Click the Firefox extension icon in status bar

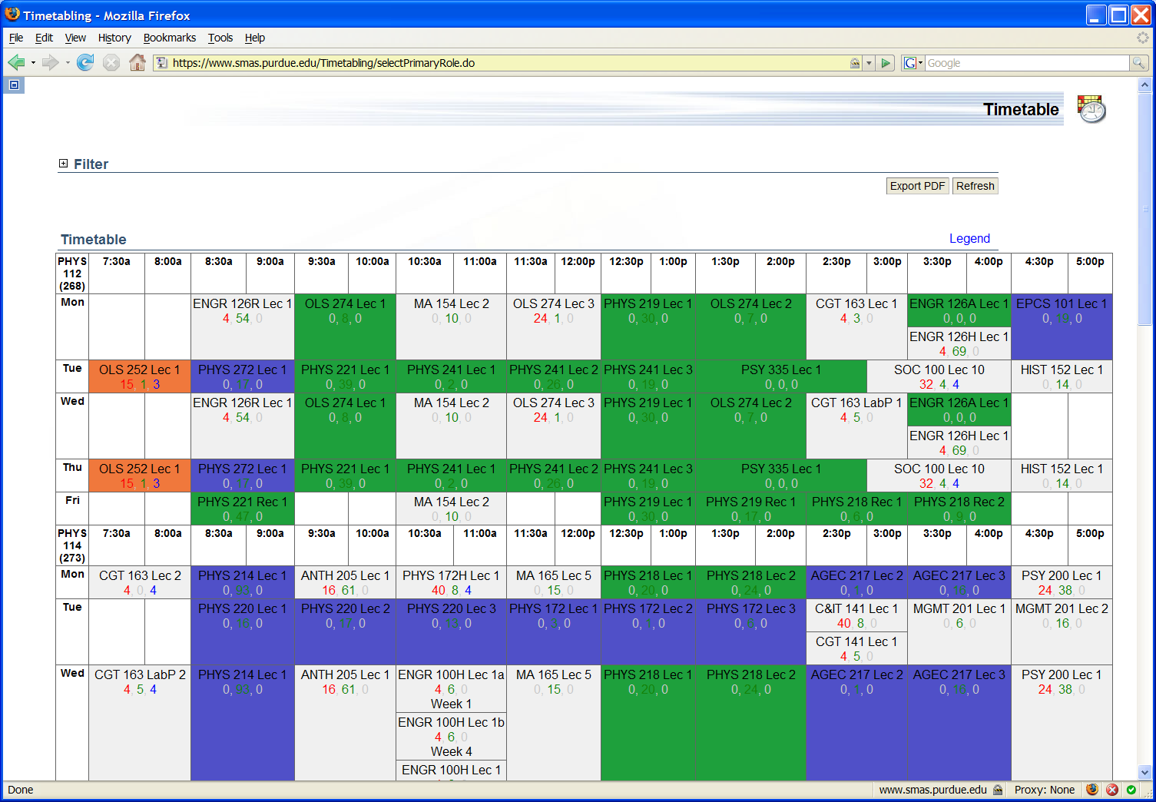(1092, 790)
